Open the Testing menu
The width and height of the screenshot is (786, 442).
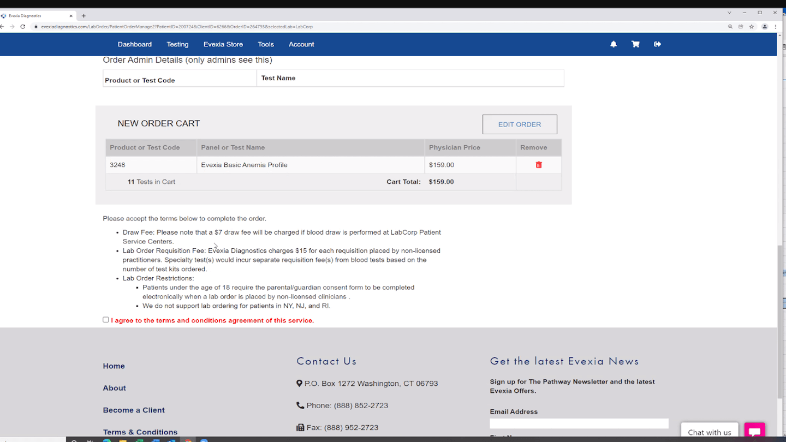(x=177, y=44)
